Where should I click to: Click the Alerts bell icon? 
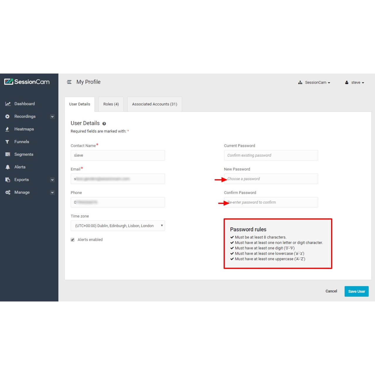point(8,167)
